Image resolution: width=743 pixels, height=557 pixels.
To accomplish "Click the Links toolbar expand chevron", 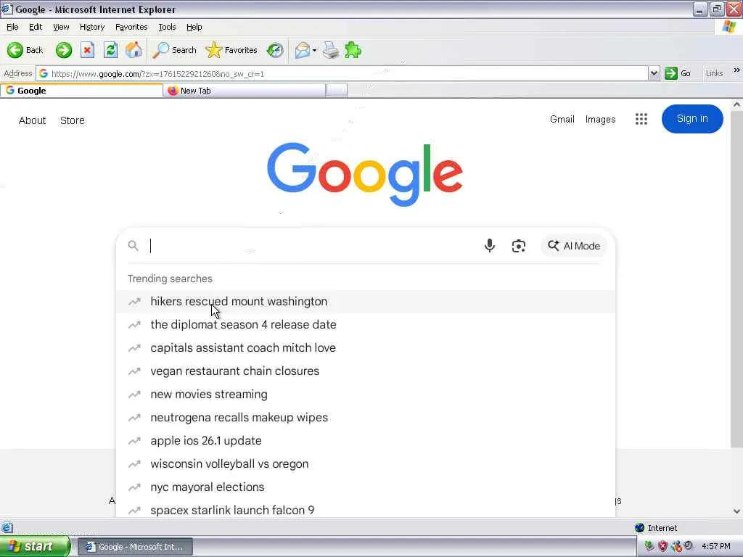I will [x=736, y=70].
